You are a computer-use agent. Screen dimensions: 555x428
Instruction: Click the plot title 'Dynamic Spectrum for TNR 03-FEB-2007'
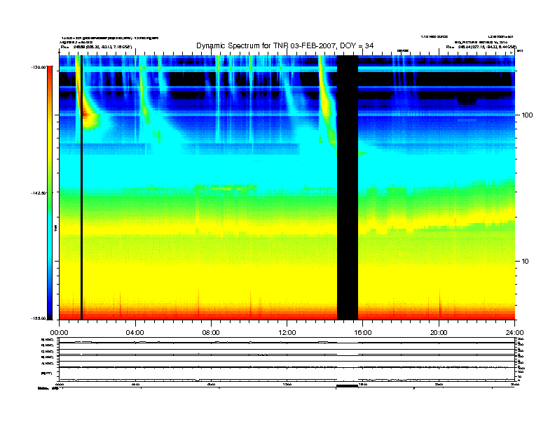tap(285, 45)
